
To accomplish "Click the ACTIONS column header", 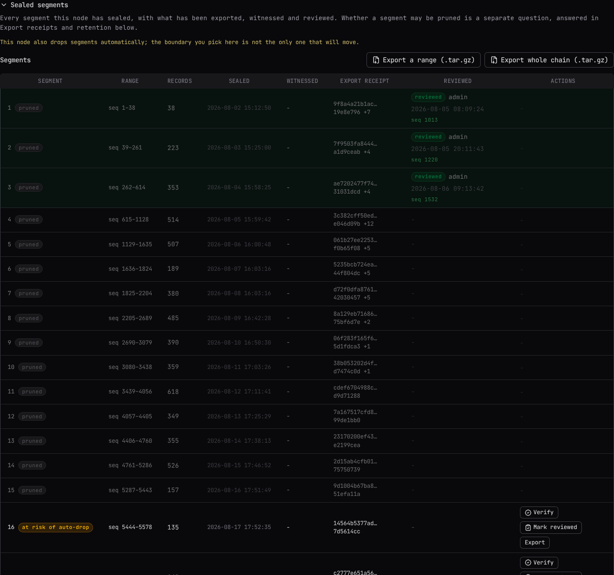I will pyautogui.click(x=563, y=81).
